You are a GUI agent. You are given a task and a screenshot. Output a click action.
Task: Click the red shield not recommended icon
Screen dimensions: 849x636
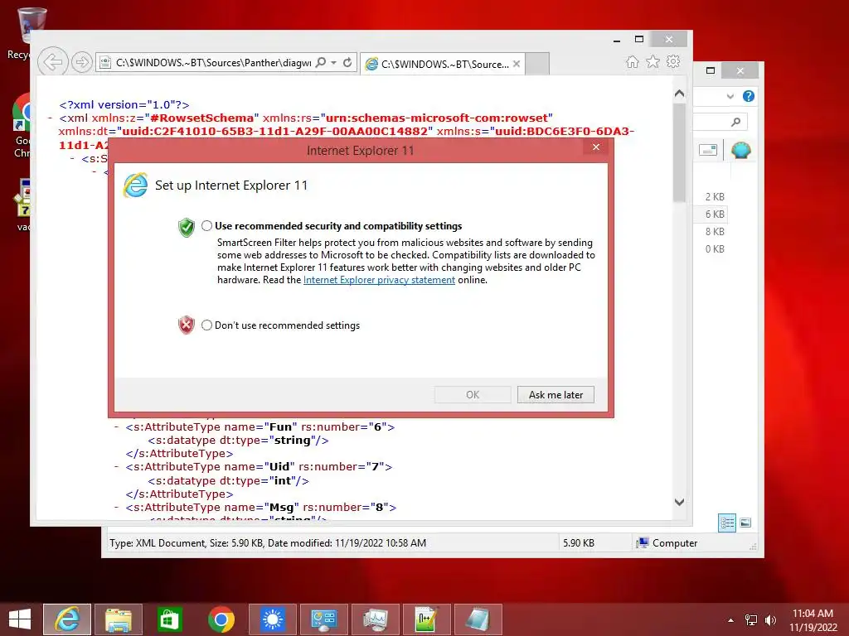[x=187, y=325]
